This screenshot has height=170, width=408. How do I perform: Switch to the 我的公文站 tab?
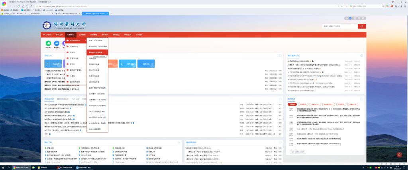tap(49, 99)
